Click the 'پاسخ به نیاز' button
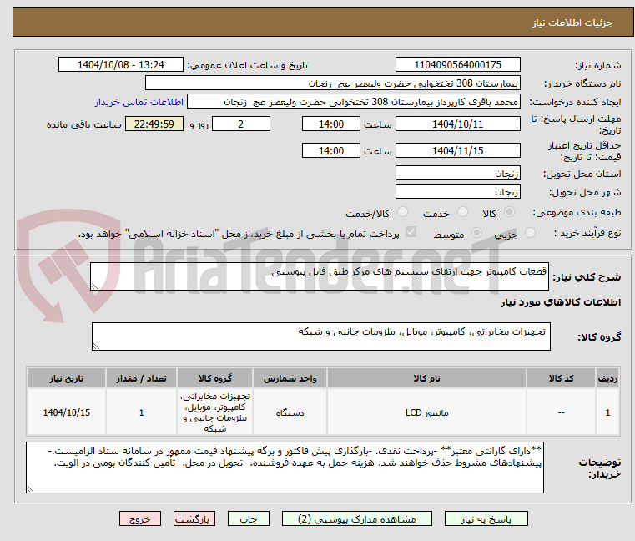 tap(486, 518)
